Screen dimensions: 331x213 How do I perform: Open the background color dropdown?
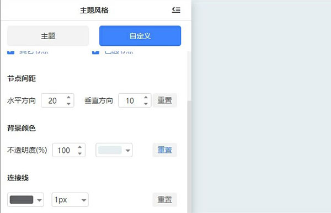(x=114, y=150)
